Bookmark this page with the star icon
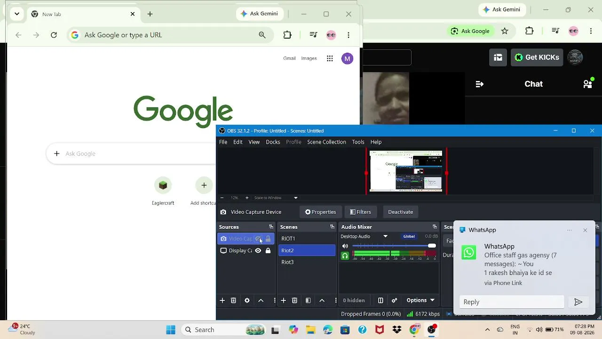Screen dimensions: 602x339 [x=505, y=31]
